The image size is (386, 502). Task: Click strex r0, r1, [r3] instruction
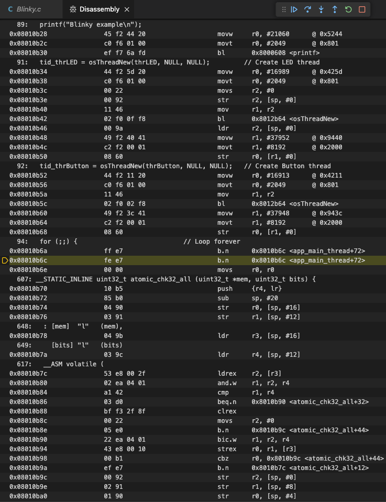[x=193, y=449]
